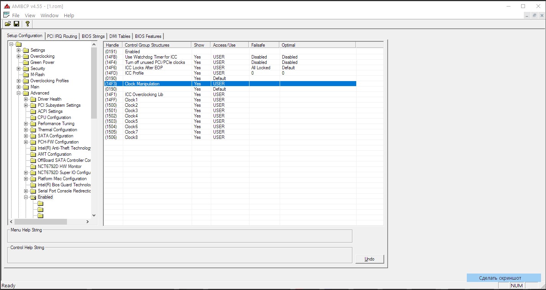Expand the PCI Subsystem Settings node
Viewport: 546px width, 290px height.
click(x=26, y=105)
